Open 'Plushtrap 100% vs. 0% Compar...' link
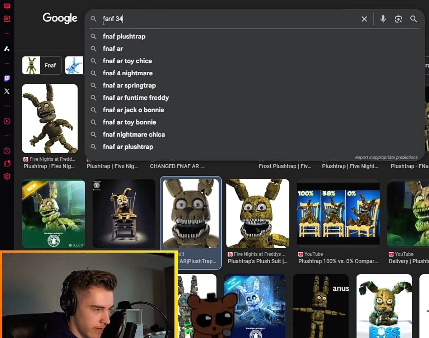The width and height of the screenshot is (429, 338). tap(338, 261)
